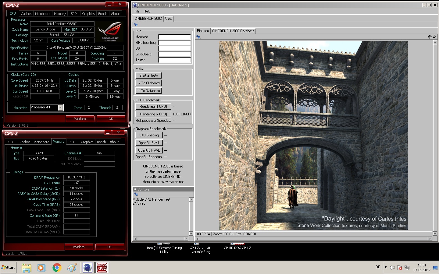Switch to CINEBENCH via its taskbar icon

pyautogui.click(x=87, y=268)
